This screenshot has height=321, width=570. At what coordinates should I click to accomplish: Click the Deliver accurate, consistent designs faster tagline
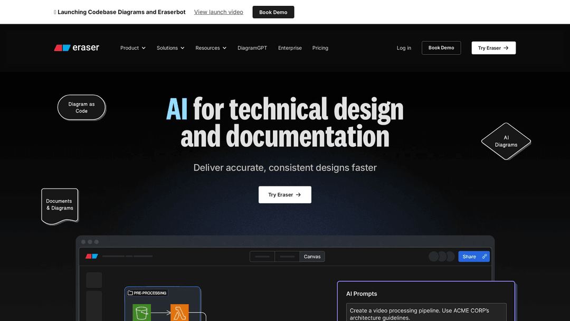[285, 167]
